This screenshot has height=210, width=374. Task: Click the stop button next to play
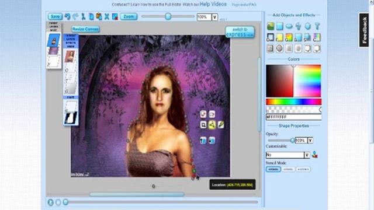(x=58, y=202)
